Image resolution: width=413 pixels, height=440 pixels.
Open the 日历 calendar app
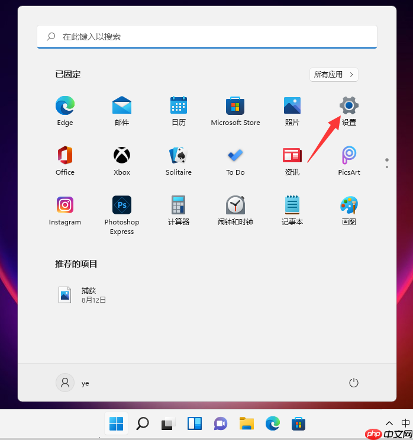[x=179, y=111]
